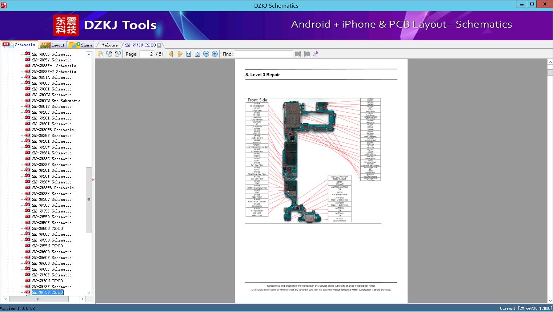This screenshot has width=553, height=312.
Task: Select SM-G900I Schematic
Action: point(52,89)
